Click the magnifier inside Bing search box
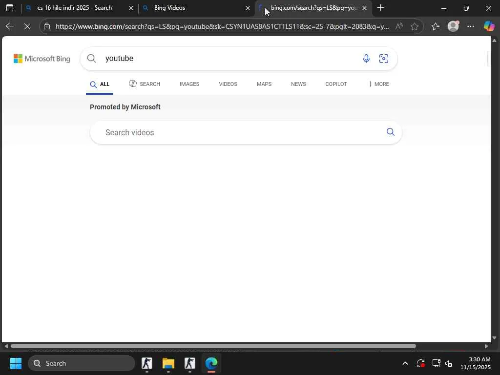This screenshot has width=500, height=375. pyautogui.click(x=91, y=59)
